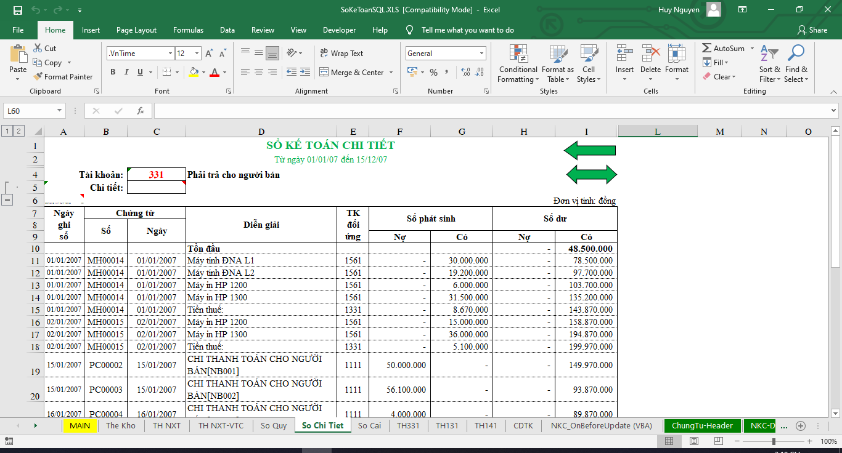Toggle Bold formatting
This screenshot has height=453, width=842.
coord(113,73)
